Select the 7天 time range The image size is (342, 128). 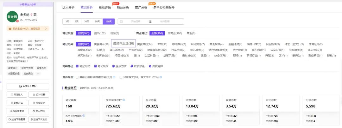click(x=77, y=21)
